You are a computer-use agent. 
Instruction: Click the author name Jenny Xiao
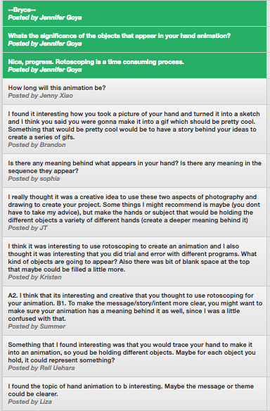coord(56,96)
